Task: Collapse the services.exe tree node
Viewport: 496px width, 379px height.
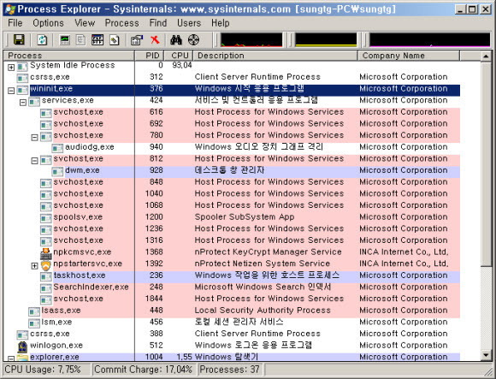Action: click(23, 103)
